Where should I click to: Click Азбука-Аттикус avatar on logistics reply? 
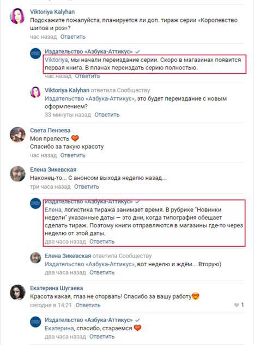(x=35, y=203)
